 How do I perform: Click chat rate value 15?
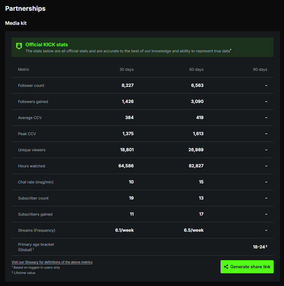click(201, 182)
